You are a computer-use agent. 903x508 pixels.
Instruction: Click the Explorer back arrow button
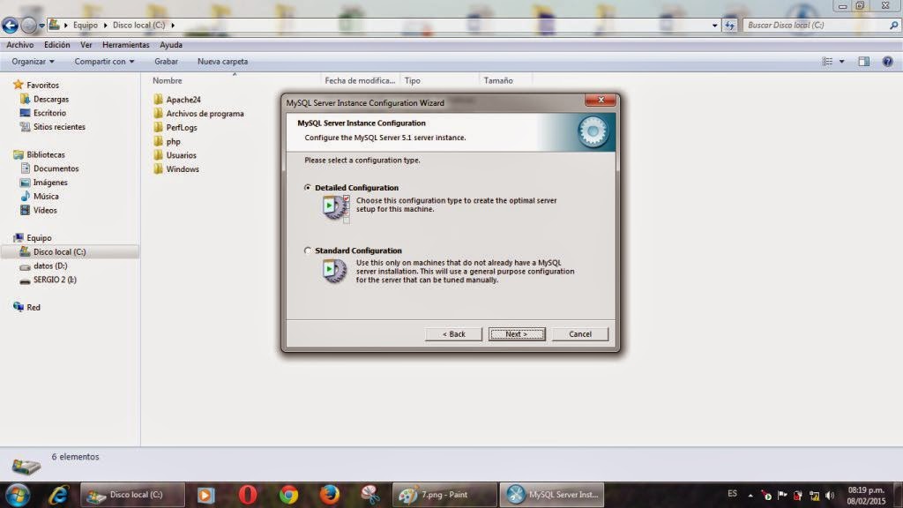pyautogui.click(x=10, y=26)
